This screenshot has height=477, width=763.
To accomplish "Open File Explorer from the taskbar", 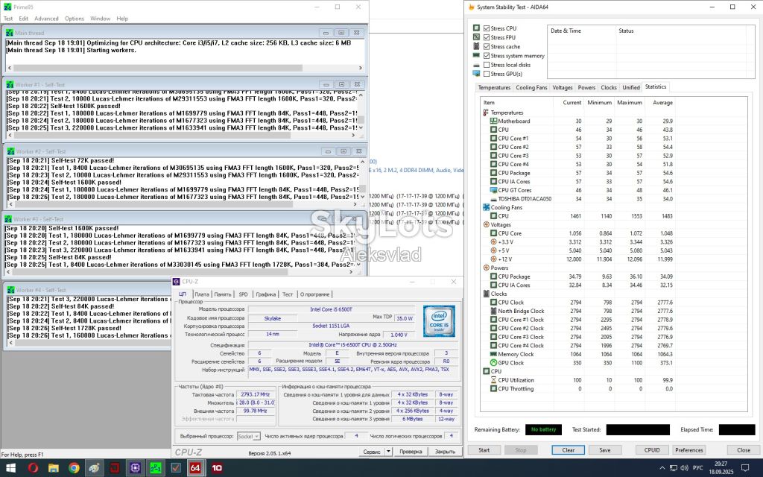I will click(x=54, y=468).
